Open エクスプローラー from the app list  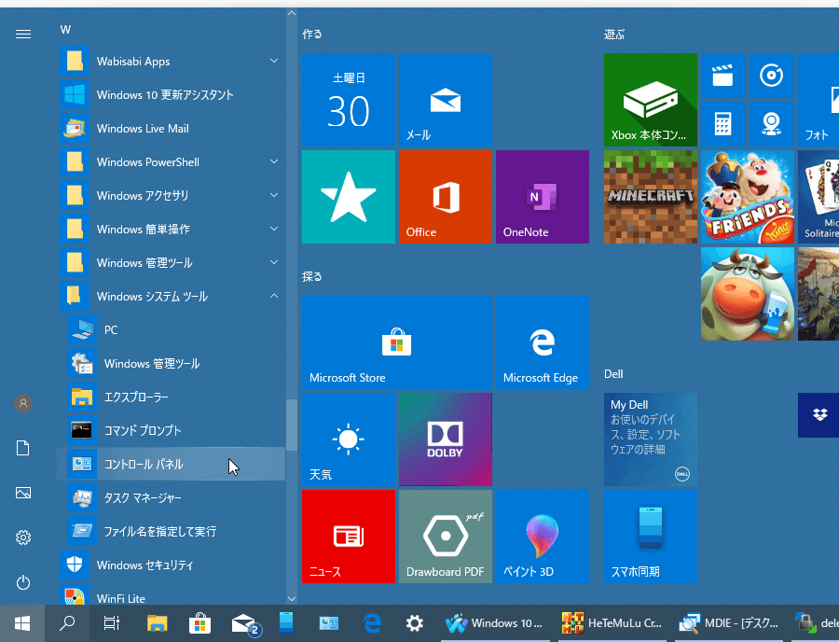pyautogui.click(x=171, y=397)
